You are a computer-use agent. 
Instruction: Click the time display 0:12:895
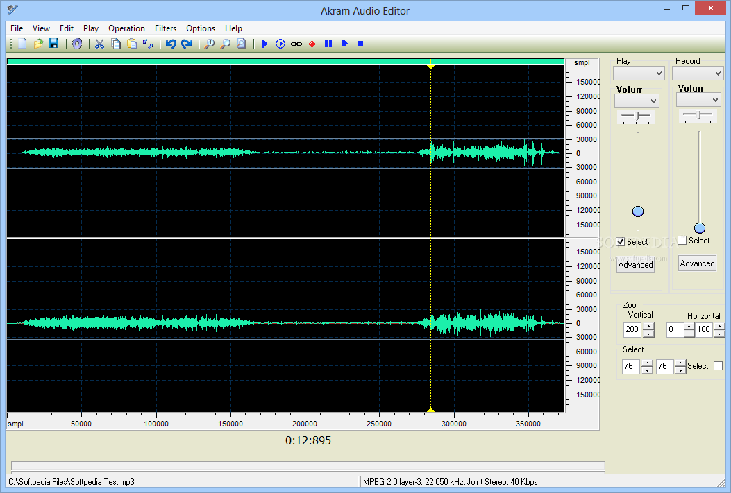308,440
